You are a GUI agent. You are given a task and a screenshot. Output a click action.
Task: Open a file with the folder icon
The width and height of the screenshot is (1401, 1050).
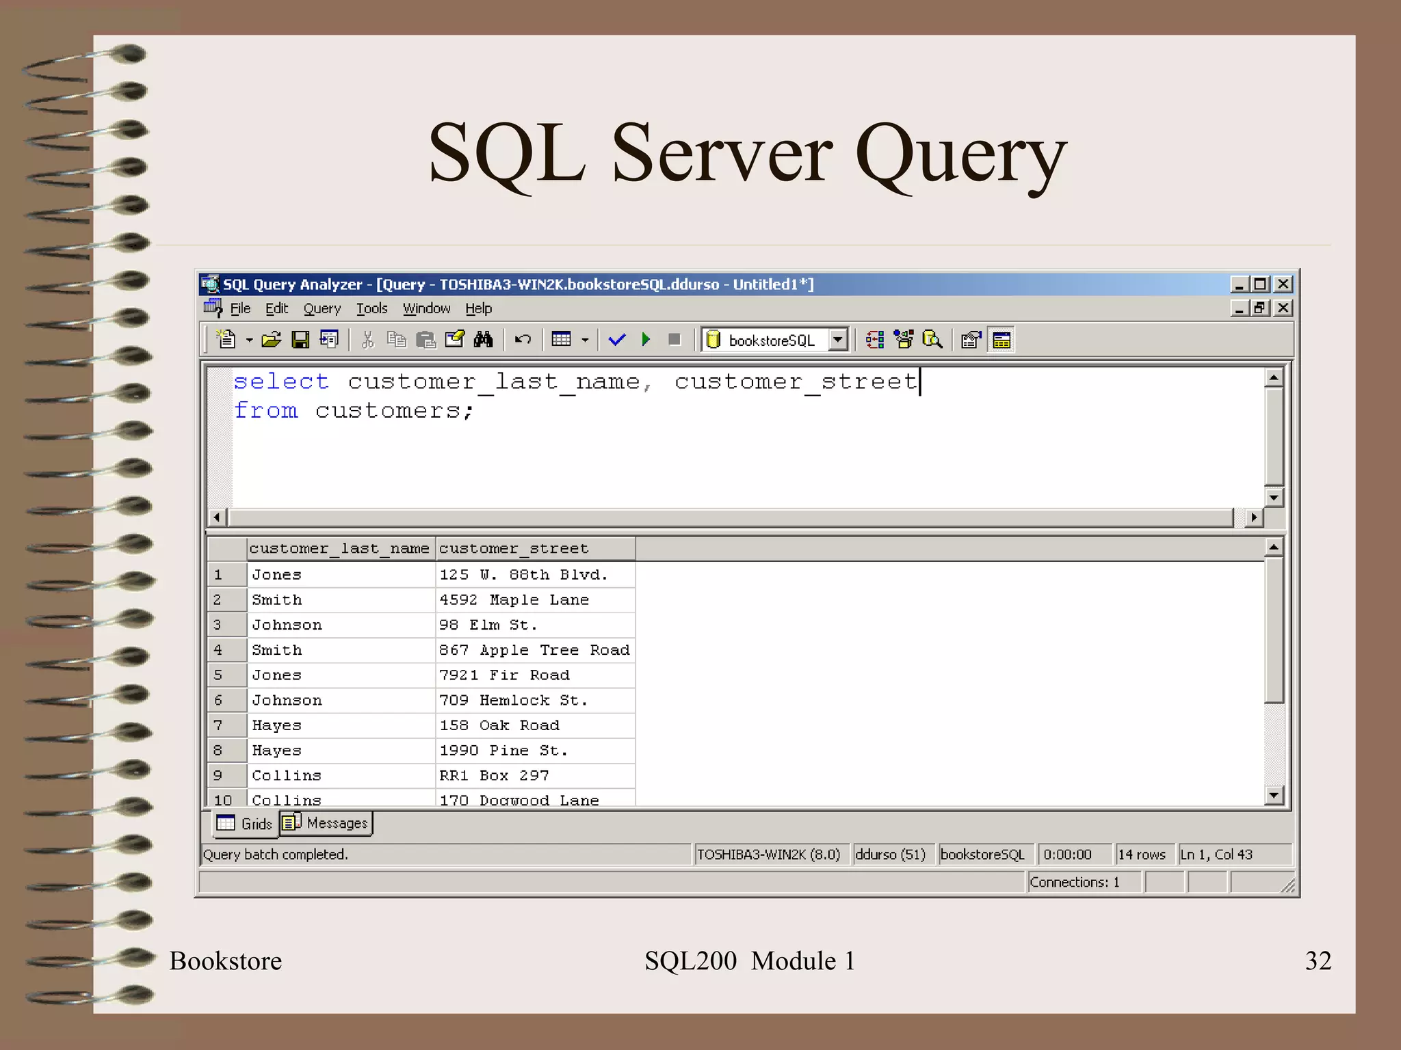(x=271, y=340)
